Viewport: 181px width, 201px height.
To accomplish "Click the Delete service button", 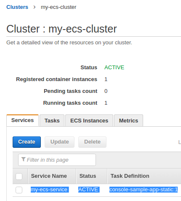I will point(92,142).
